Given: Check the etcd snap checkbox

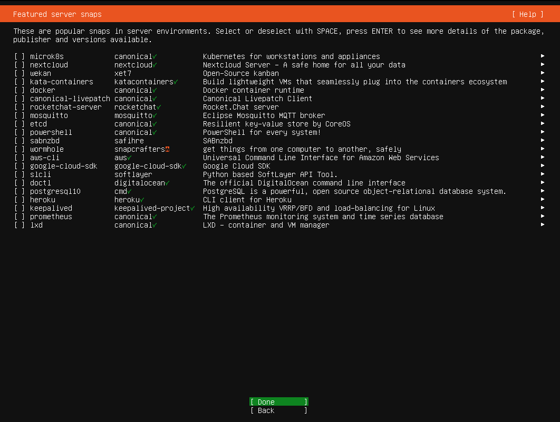Looking at the screenshot, I should tap(20, 124).
